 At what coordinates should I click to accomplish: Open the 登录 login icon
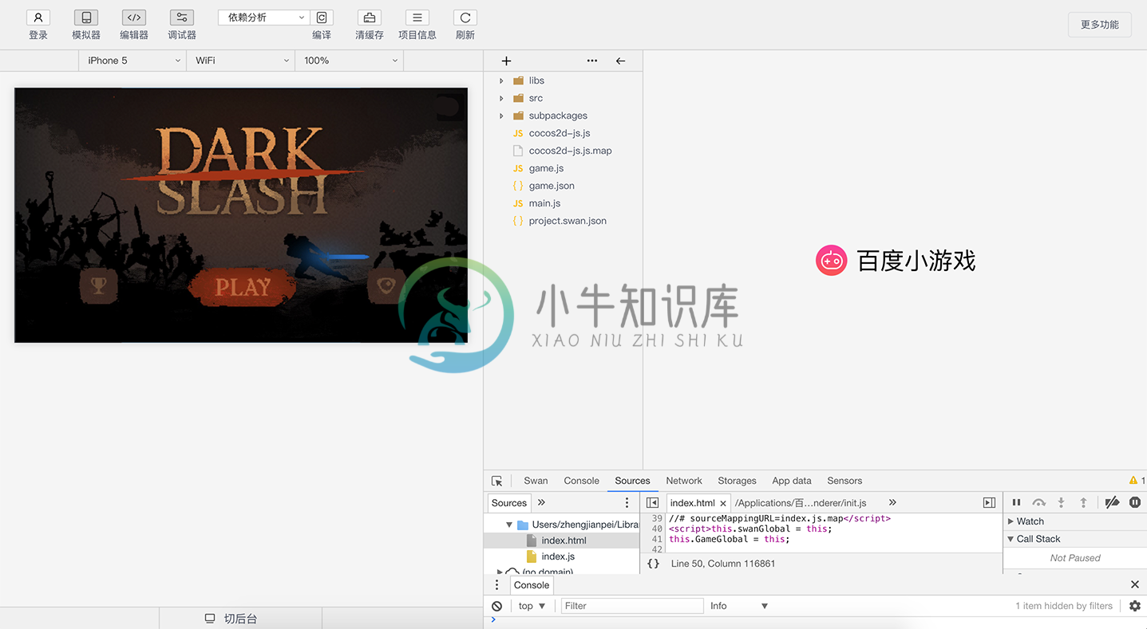[38, 18]
